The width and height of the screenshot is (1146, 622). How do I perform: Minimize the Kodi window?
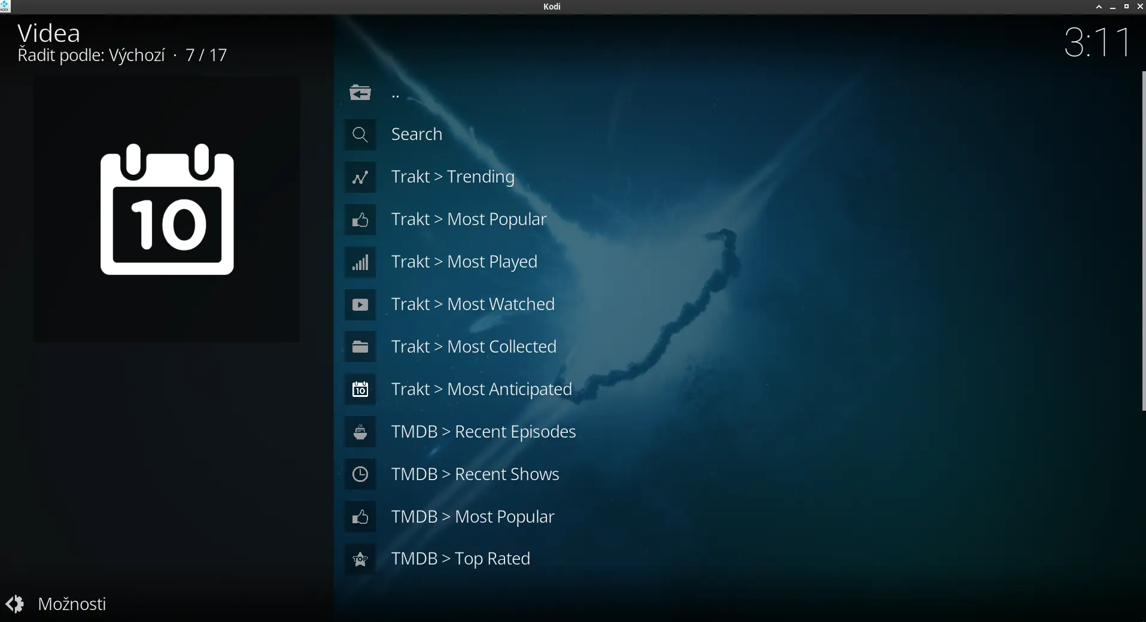click(1112, 7)
